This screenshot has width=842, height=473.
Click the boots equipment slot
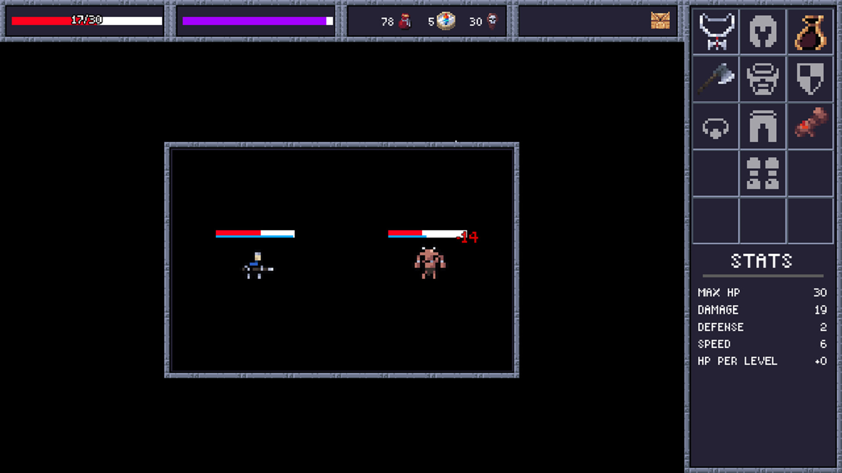tap(763, 173)
